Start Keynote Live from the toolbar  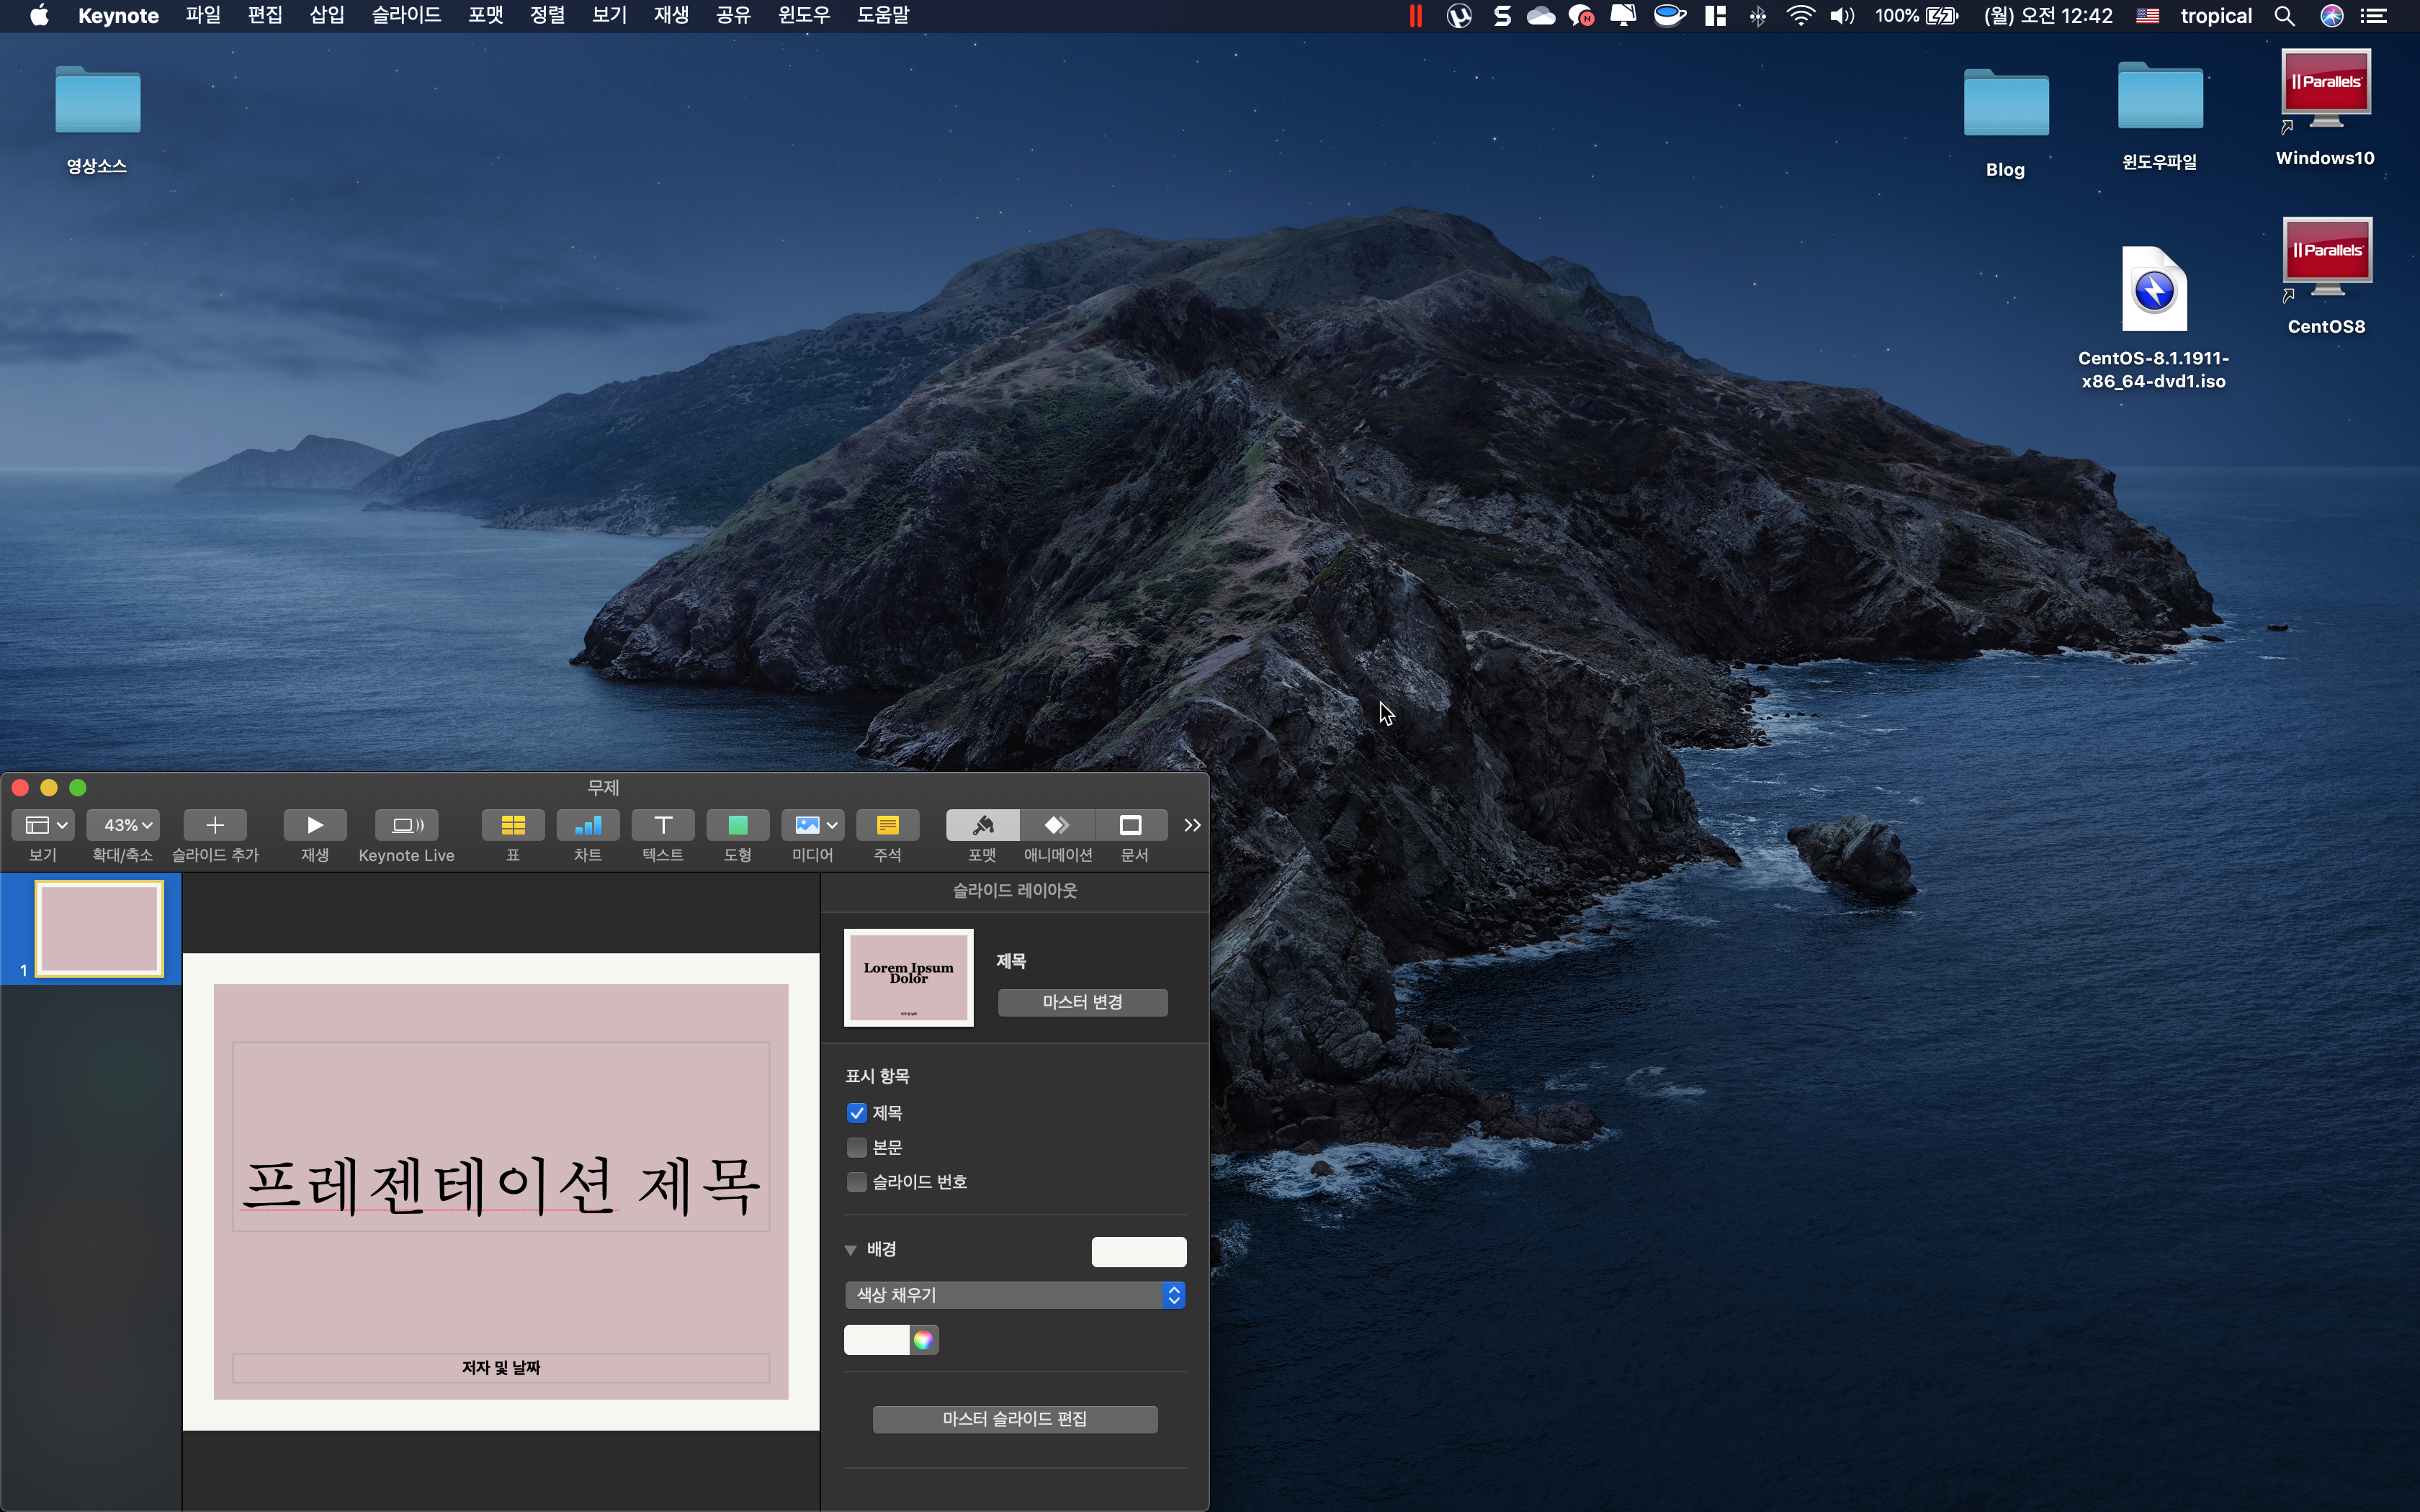(406, 825)
